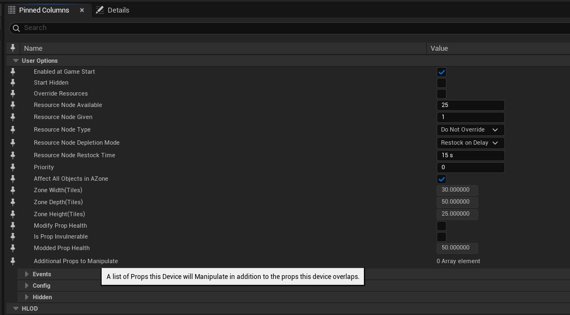The height and width of the screenshot is (315, 570).
Task: Toggle pin for Resource Node Available
Action: tap(13, 105)
